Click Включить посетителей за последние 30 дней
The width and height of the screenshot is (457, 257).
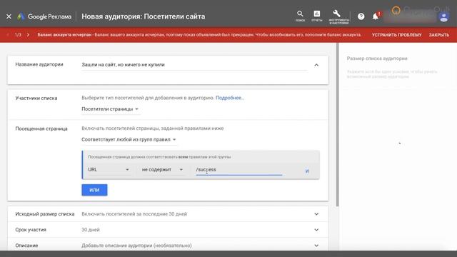tap(134, 214)
